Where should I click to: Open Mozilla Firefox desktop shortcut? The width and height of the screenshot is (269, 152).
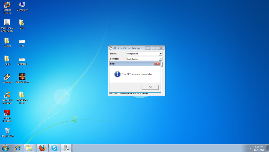(x=7, y=8)
